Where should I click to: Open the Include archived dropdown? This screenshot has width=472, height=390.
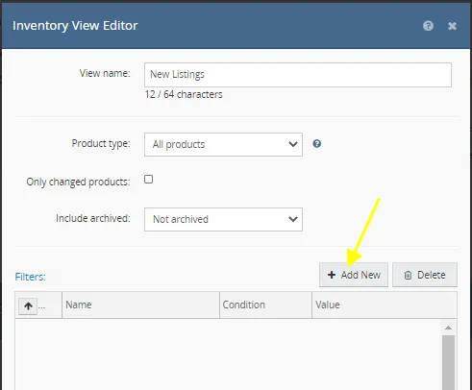(223, 219)
